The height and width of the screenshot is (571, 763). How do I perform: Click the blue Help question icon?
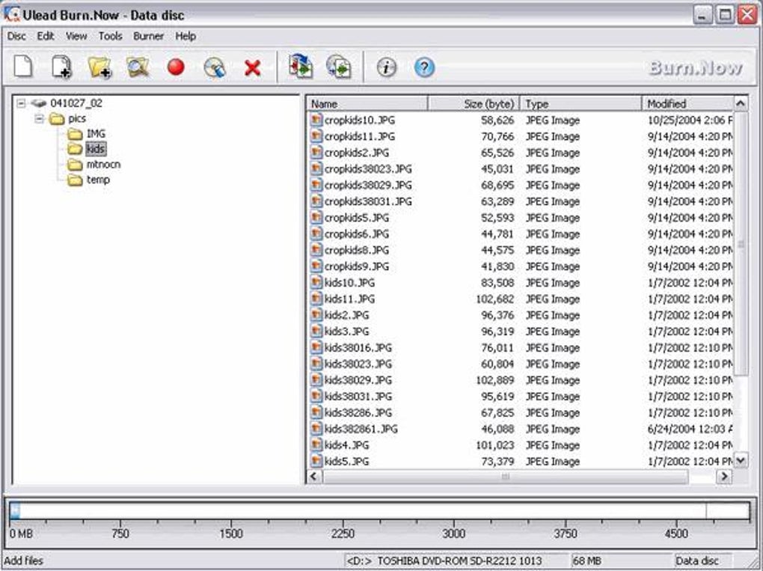424,67
